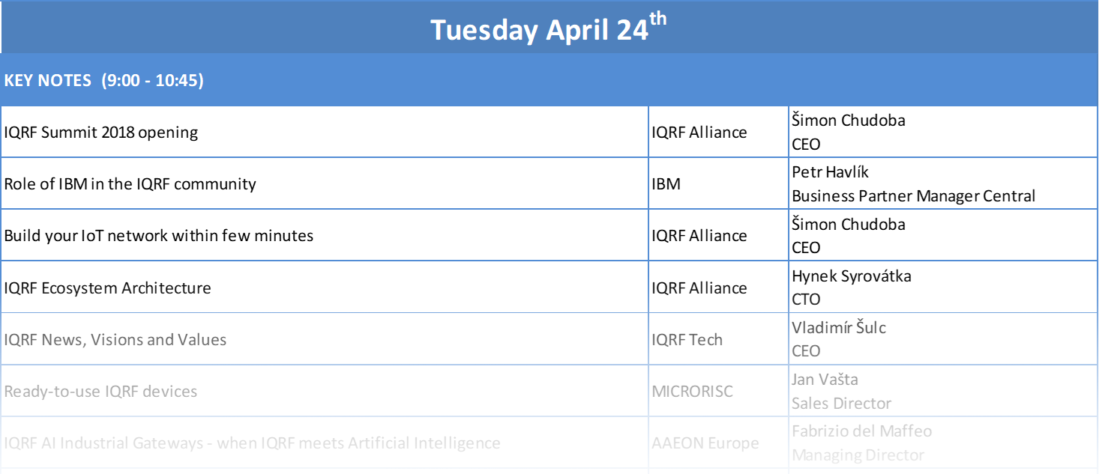Select the KEY NOTES (9:00 - 10:45) section row

[x=549, y=80]
